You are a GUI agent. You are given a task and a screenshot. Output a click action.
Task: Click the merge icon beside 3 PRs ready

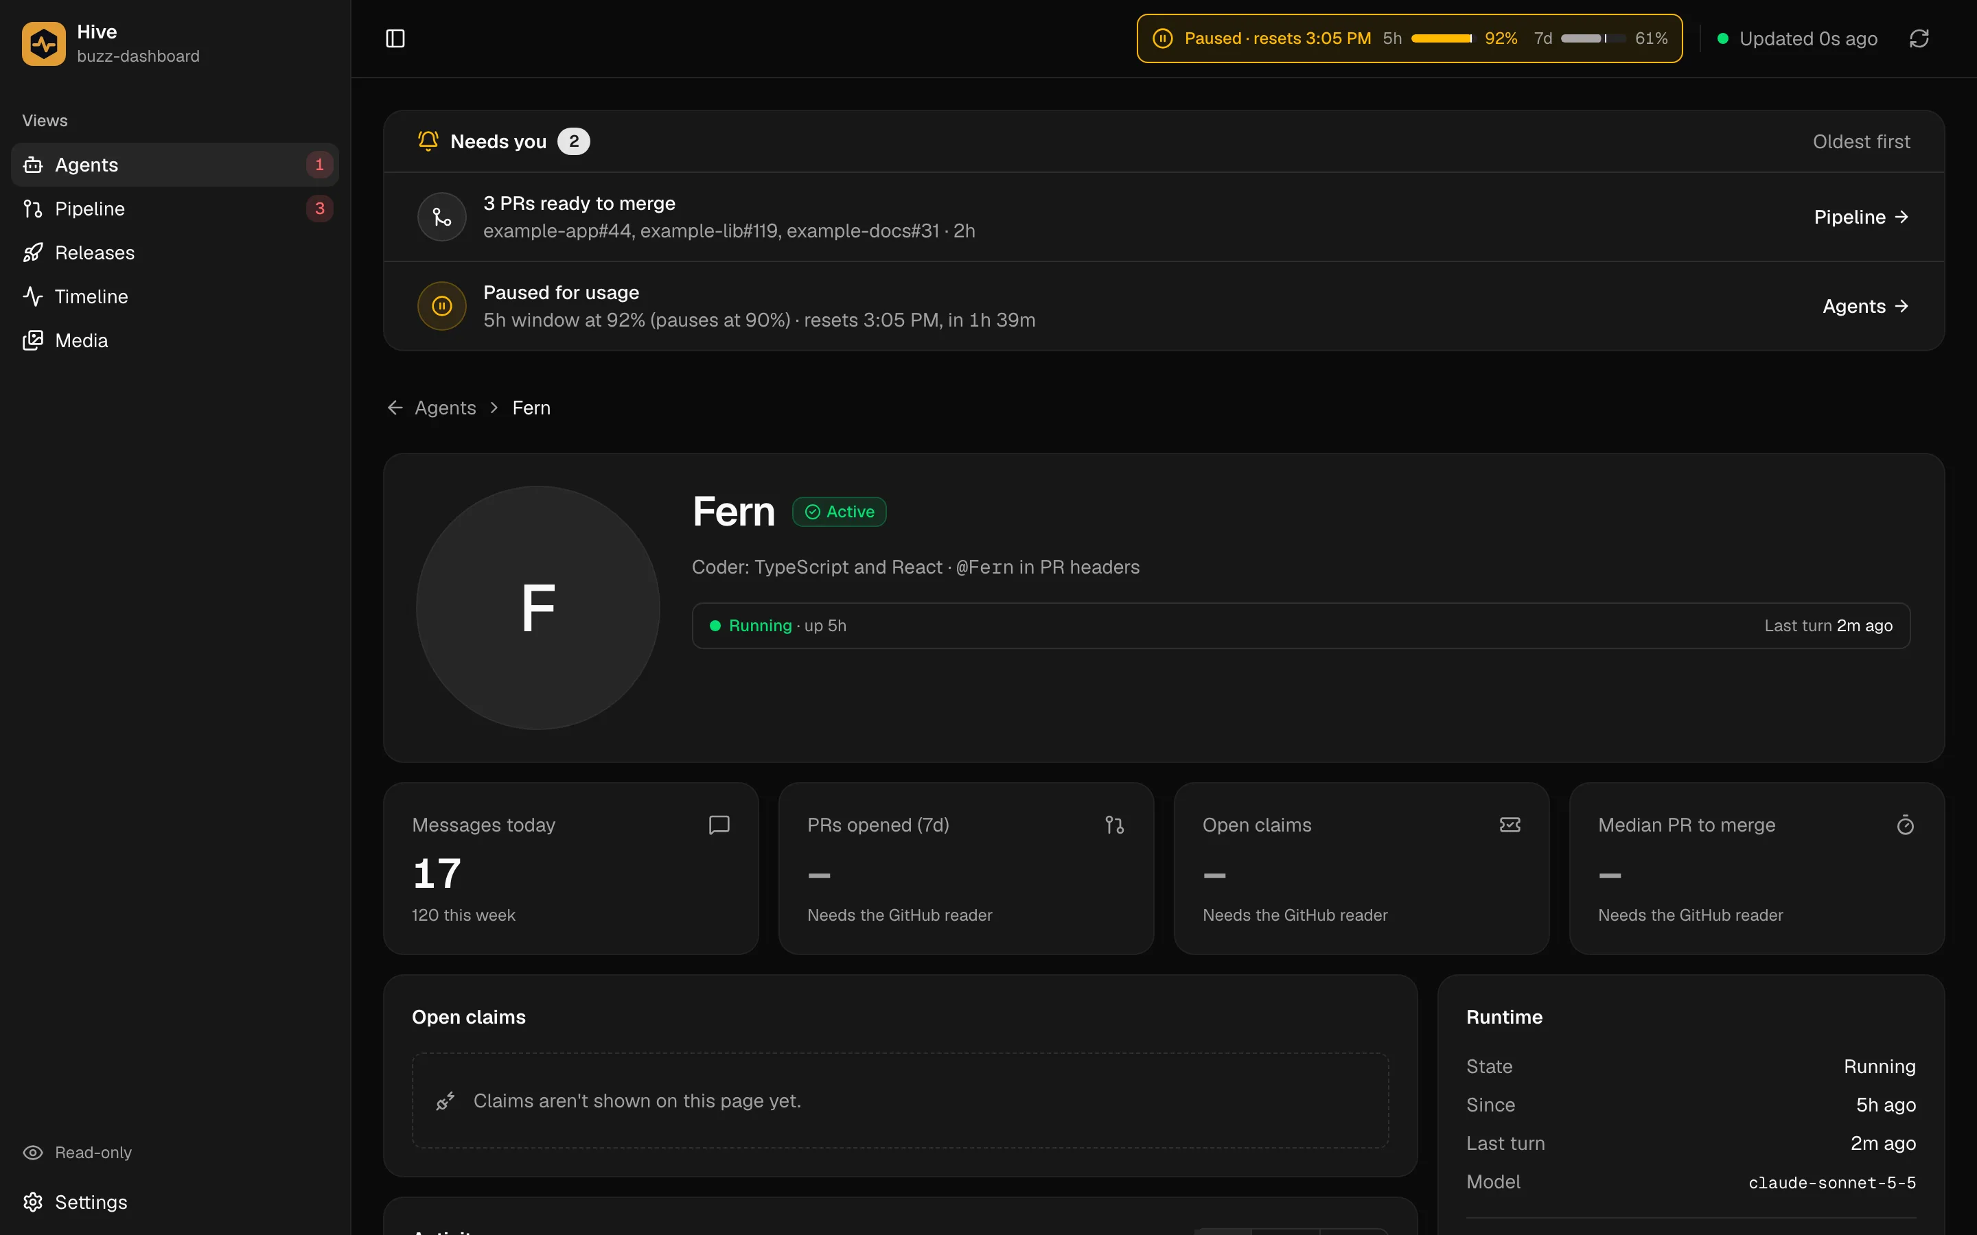[442, 216]
